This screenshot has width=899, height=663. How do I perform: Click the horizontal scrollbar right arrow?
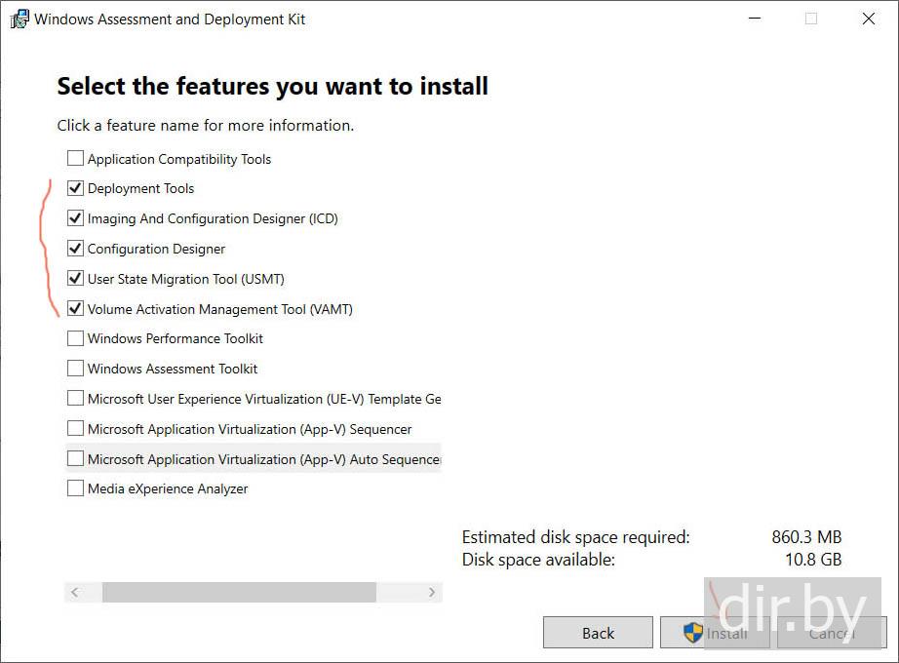click(431, 593)
